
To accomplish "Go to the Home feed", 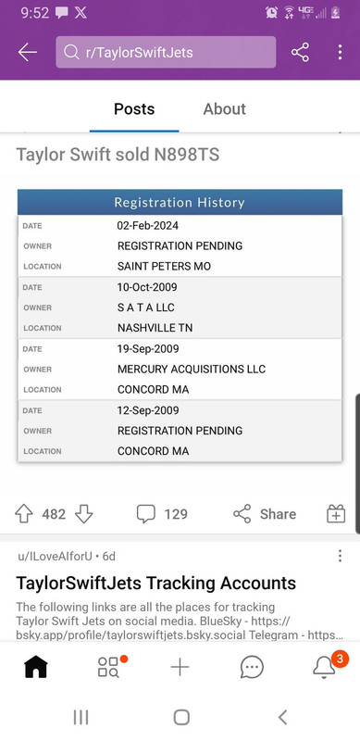I will point(36,667).
